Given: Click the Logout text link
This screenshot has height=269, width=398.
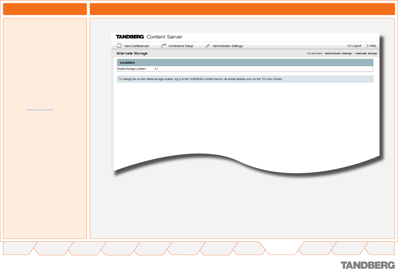Looking at the screenshot, I should 356,46.
